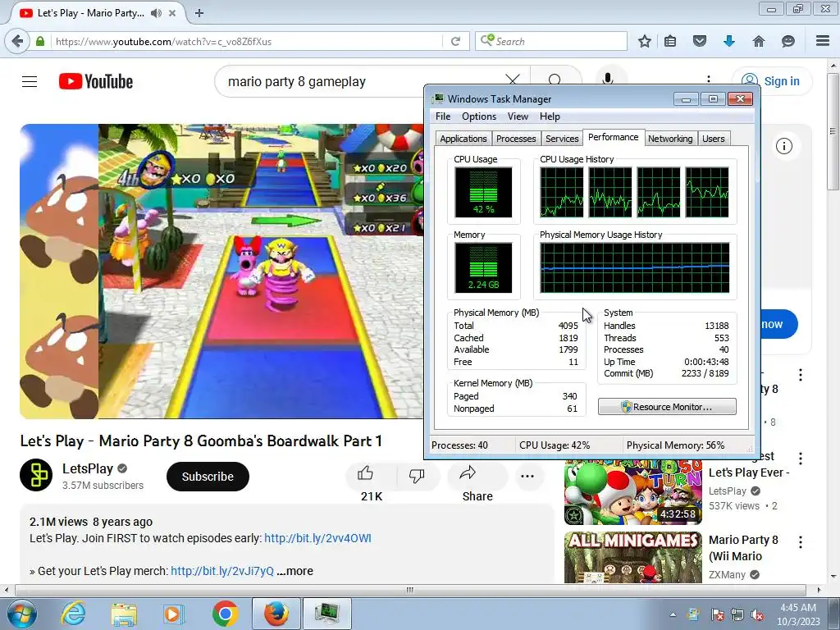This screenshot has height=630, width=840.
Task: Click the info icon beside the video
Action: pyautogui.click(x=783, y=146)
